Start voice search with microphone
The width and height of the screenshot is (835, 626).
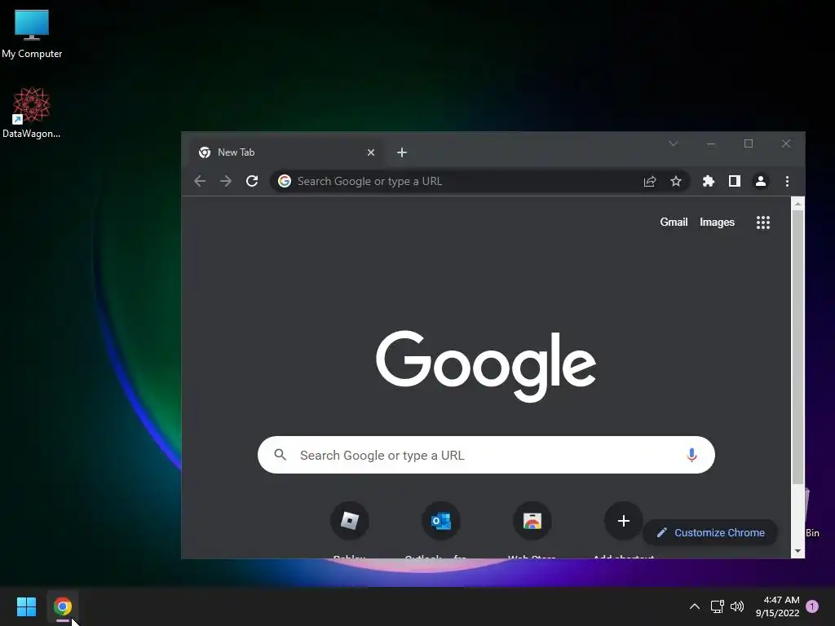[x=691, y=455]
